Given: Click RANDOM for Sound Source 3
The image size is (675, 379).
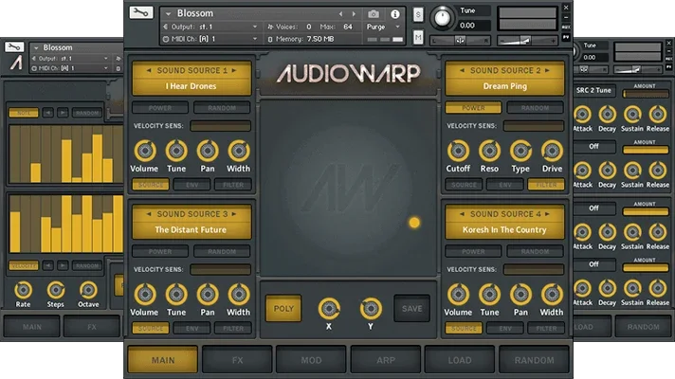Looking at the screenshot, I should coord(222,252).
